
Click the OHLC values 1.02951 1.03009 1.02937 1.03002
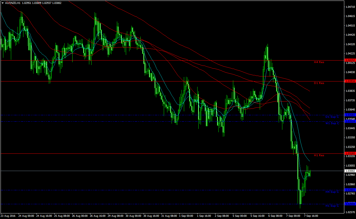(x=42, y=3)
